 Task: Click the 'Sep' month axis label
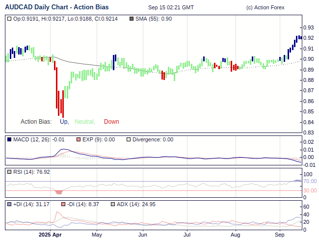point(280,235)
